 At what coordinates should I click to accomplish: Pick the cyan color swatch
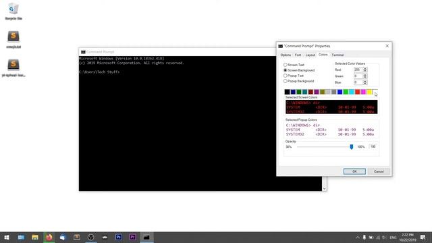[x=352, y=92]
